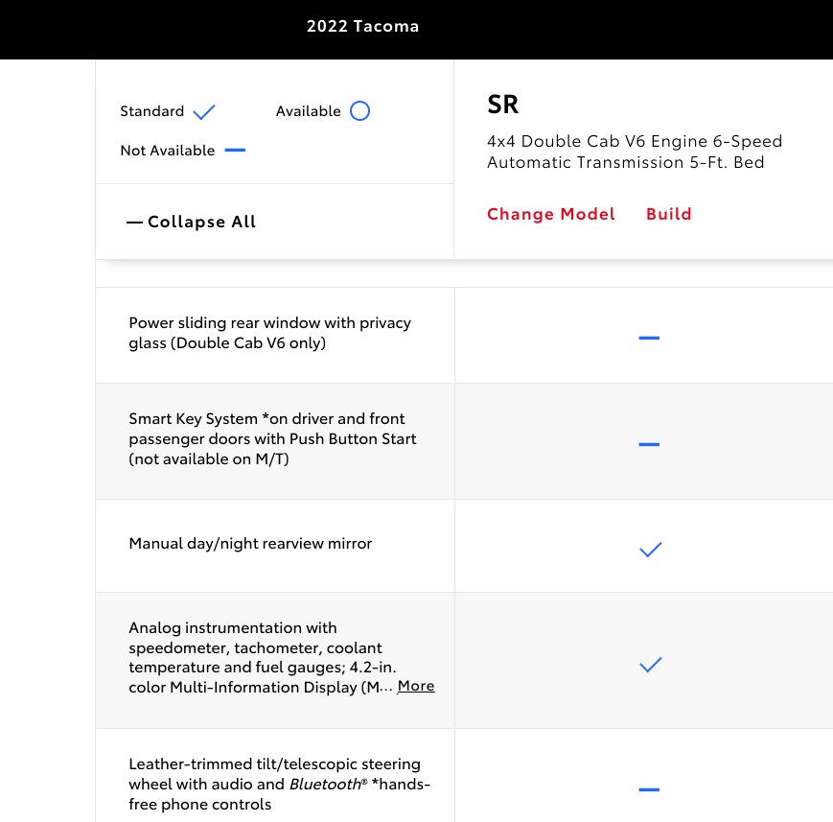Click standard checkmark for analog instrumentation
This screenshot has height=822, width=833.
650,665
